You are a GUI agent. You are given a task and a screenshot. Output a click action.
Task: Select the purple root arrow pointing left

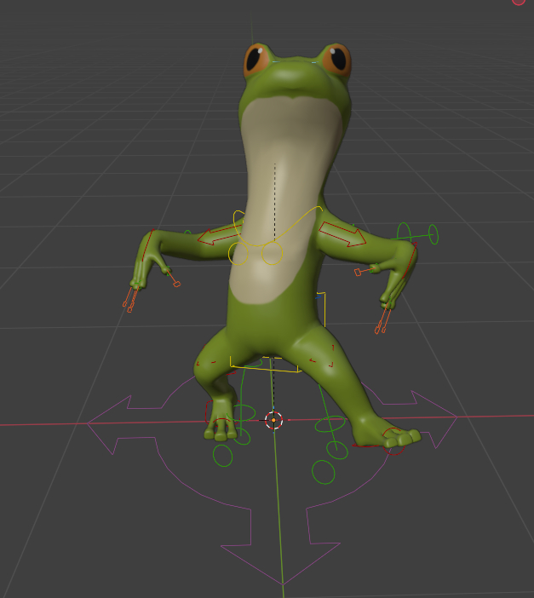(x=106, y=422)
